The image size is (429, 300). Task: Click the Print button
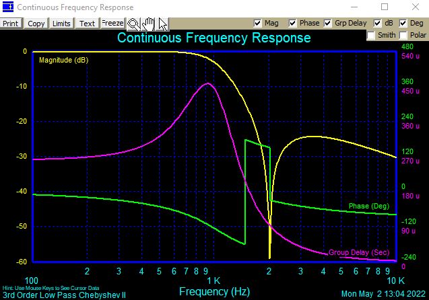[x=10, y=24]
